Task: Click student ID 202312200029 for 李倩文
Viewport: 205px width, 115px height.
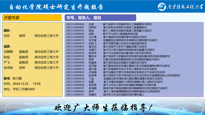Action: (75, 50)
